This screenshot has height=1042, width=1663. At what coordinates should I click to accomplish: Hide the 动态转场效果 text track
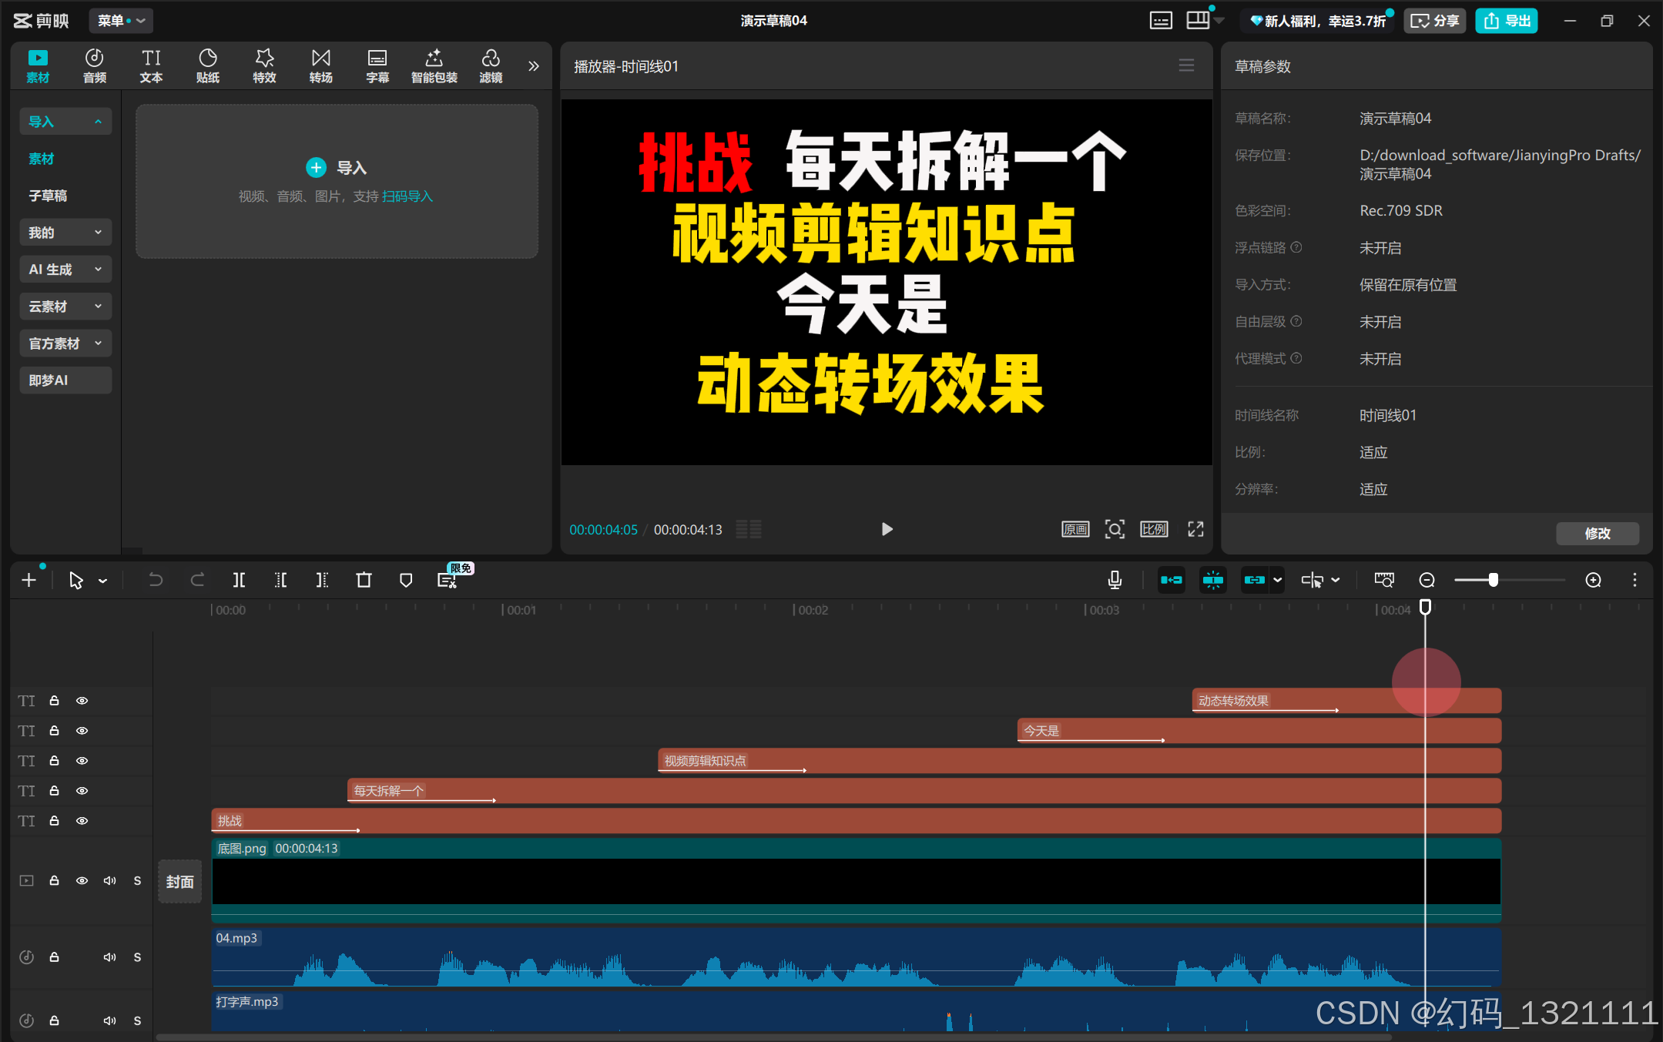(x=82, y=701)
